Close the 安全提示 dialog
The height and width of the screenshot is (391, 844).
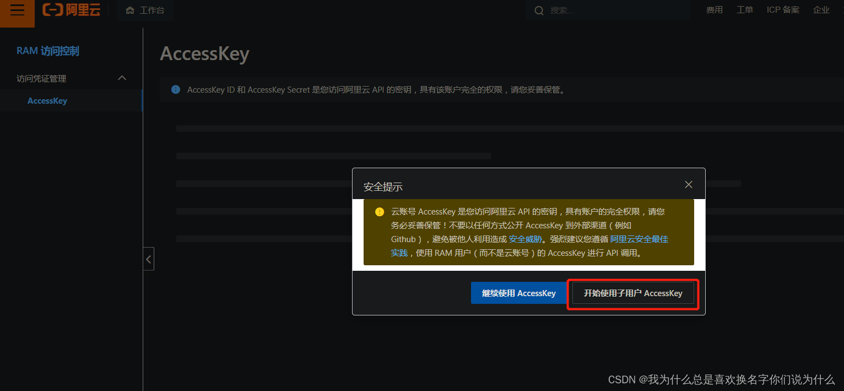click(689, 184)
